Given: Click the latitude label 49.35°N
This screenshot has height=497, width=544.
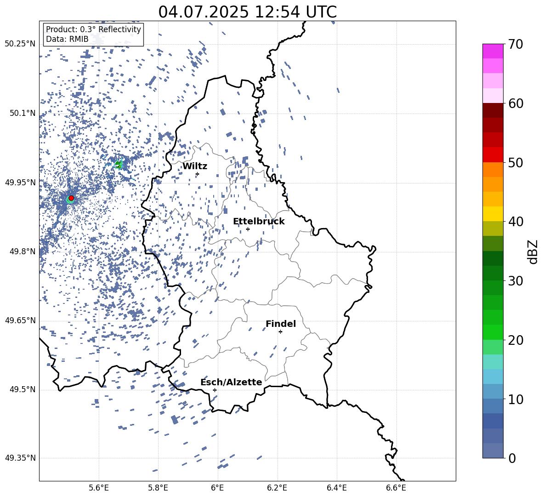Looking at the screenshot, I should pos(20,458).
